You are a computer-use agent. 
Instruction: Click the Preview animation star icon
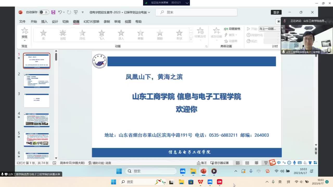24,31
